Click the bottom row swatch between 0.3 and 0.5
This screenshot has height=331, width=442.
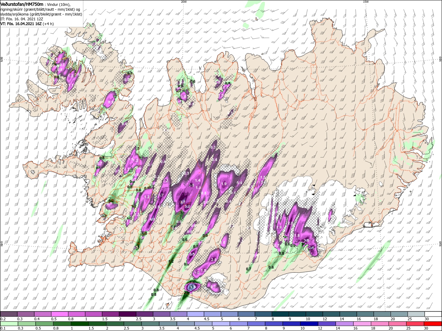27,324
